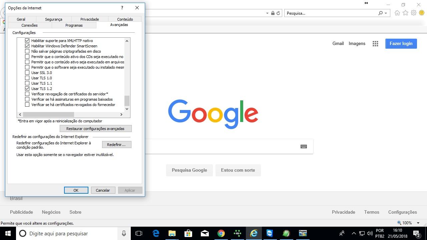
Task: Click the vertical scrollbar thumb in settings list
Action: click(x=127, y=101)
